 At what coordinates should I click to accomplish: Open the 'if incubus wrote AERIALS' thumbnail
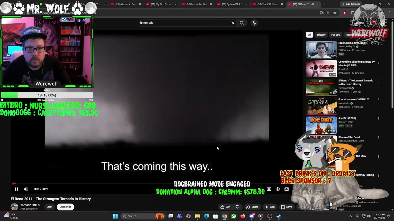[x=321, y=106]
